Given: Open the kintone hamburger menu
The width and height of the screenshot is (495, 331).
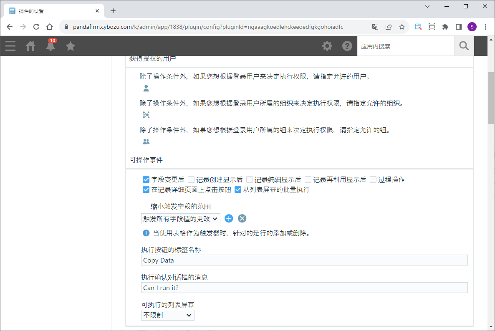Looking at the screenshot, I should pos(10,46).
